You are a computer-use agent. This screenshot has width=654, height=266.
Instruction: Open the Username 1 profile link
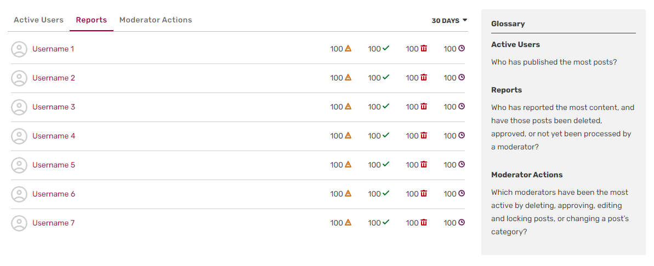click(53, 49)
